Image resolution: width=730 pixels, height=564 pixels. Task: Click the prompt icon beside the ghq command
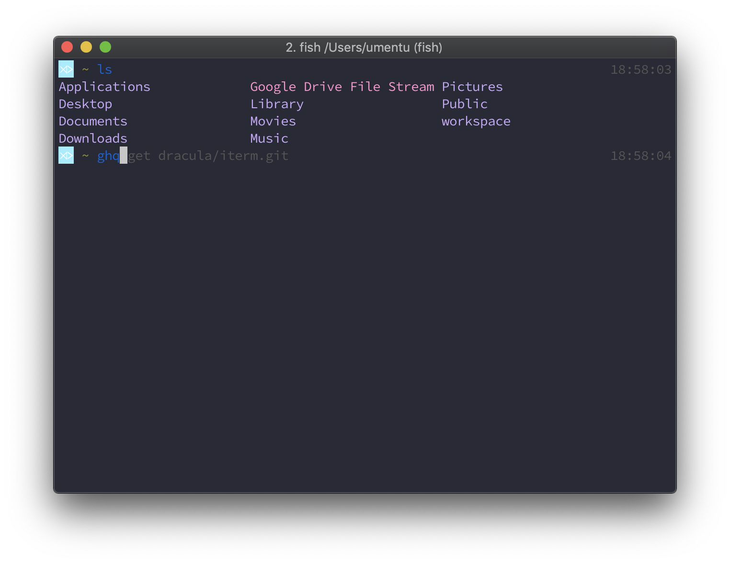tap(66, 156)
